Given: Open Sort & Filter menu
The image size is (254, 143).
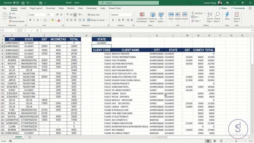Looking at the screenshot, I should 210,17.
